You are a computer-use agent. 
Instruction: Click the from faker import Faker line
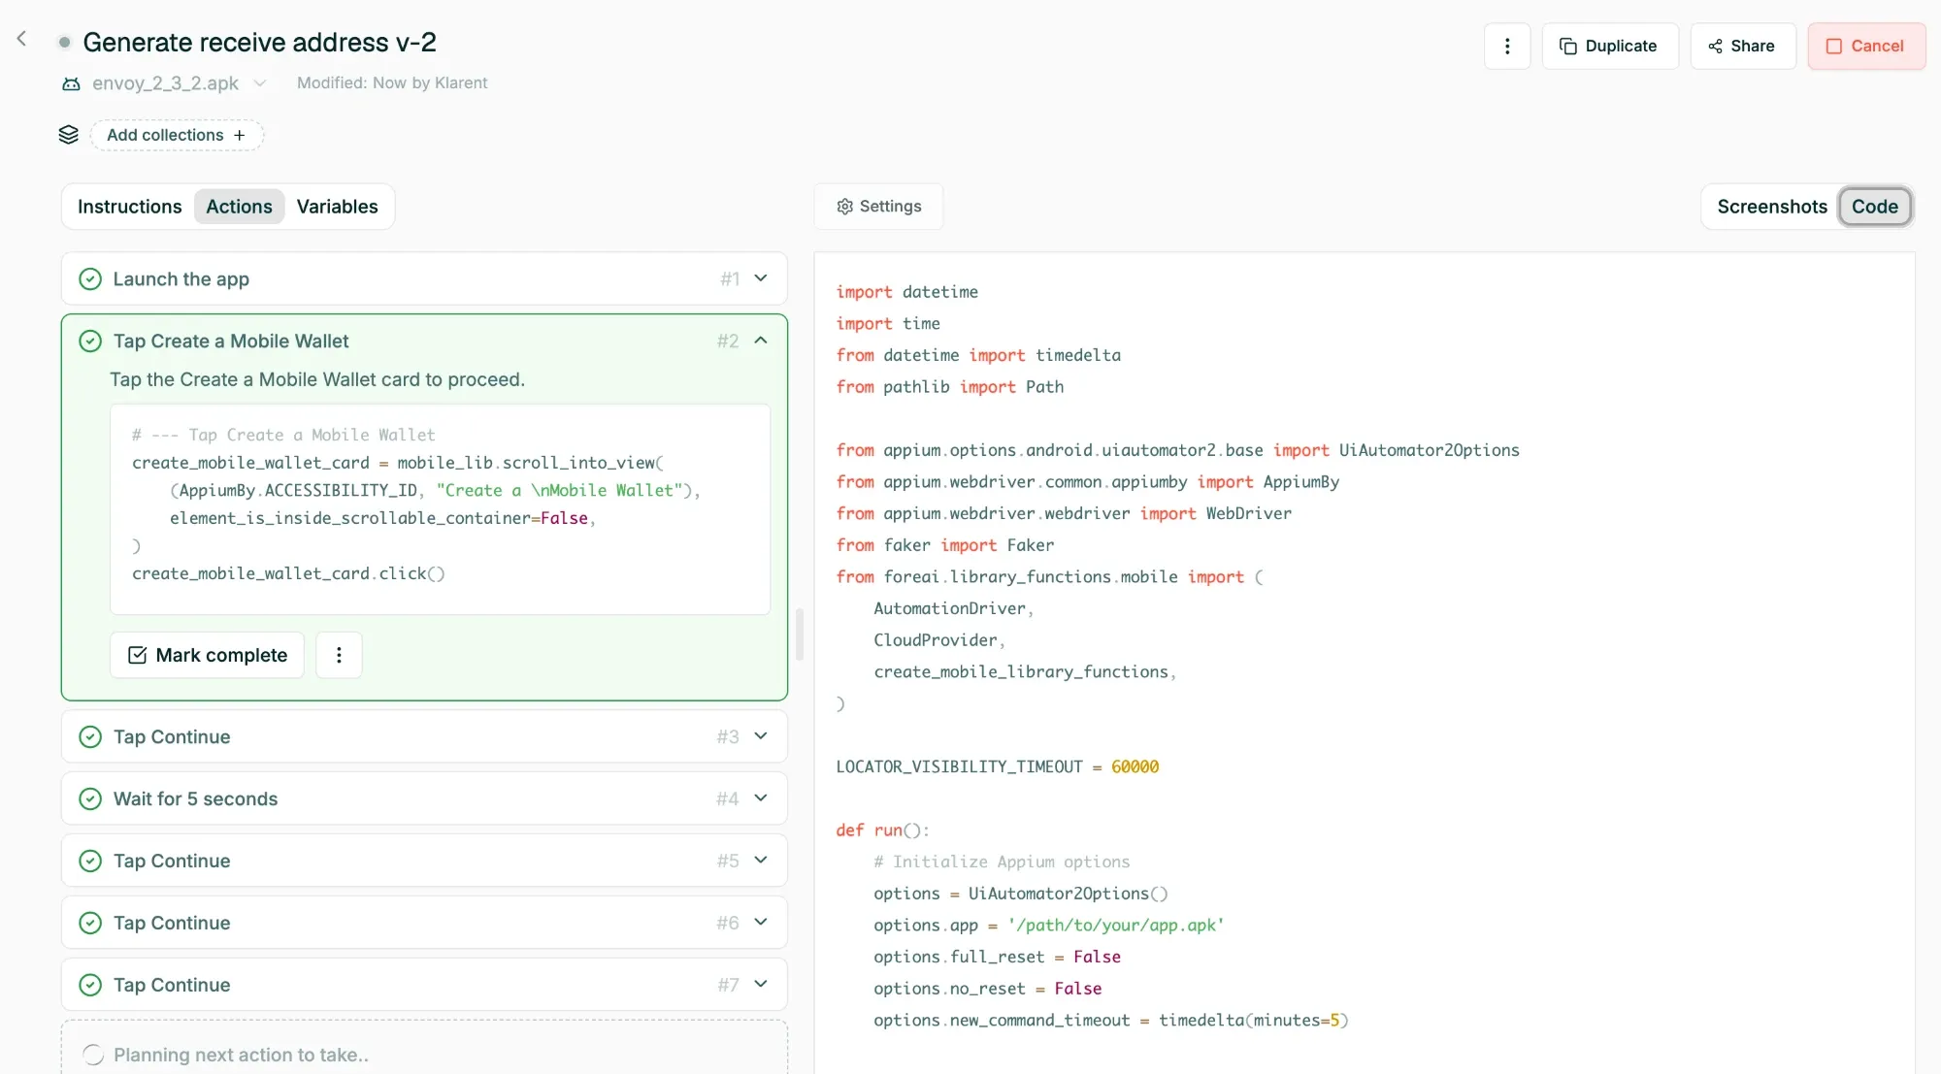pos(945,545)
